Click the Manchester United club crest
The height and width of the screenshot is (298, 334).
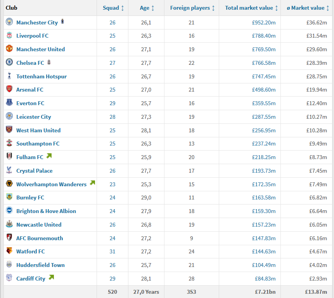(9, 49)
